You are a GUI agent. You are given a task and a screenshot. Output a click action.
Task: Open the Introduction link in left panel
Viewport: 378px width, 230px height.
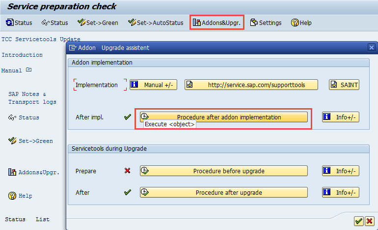click(22, 55)
